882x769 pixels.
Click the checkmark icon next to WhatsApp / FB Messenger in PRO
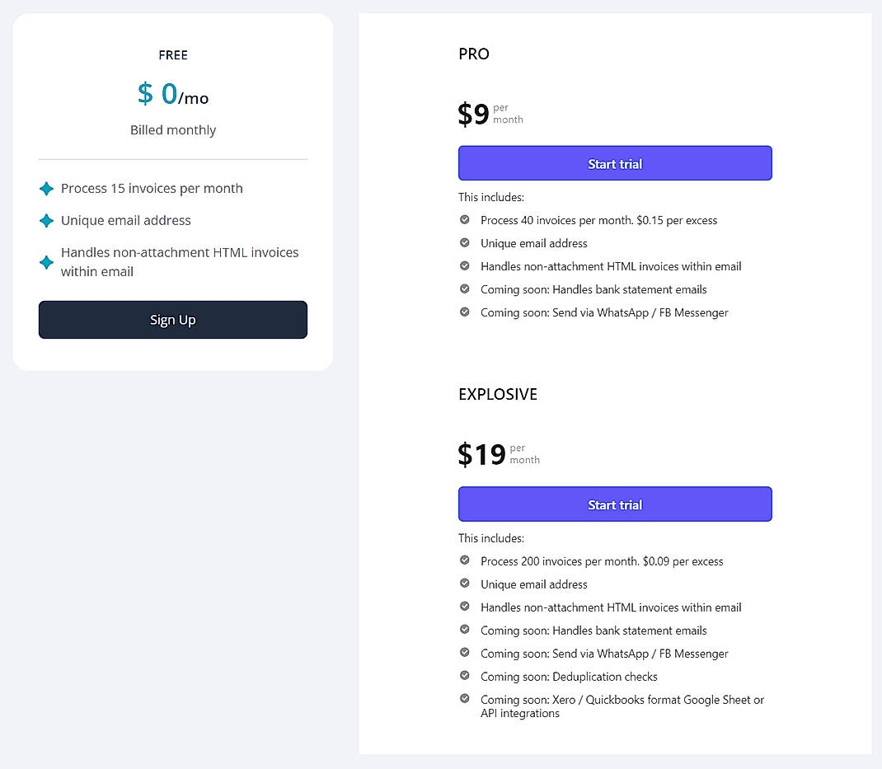pos(466,312)
